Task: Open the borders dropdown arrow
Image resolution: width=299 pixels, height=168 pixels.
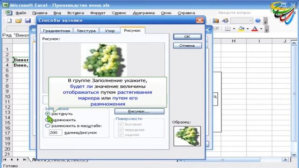Action: [x=234, y=29]
